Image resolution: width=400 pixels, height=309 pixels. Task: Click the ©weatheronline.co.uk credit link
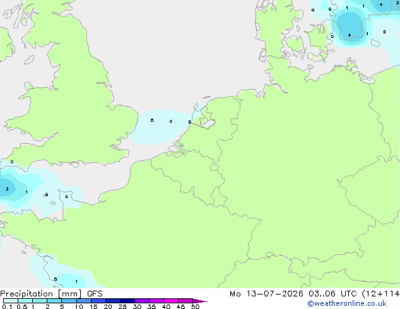pyautogui.click(x=347, y=303)
